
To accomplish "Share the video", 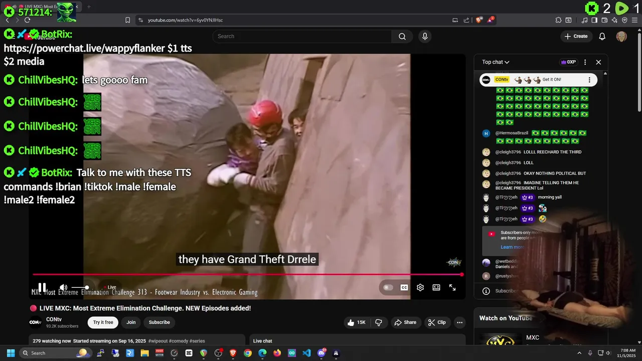I will [405, 322].
